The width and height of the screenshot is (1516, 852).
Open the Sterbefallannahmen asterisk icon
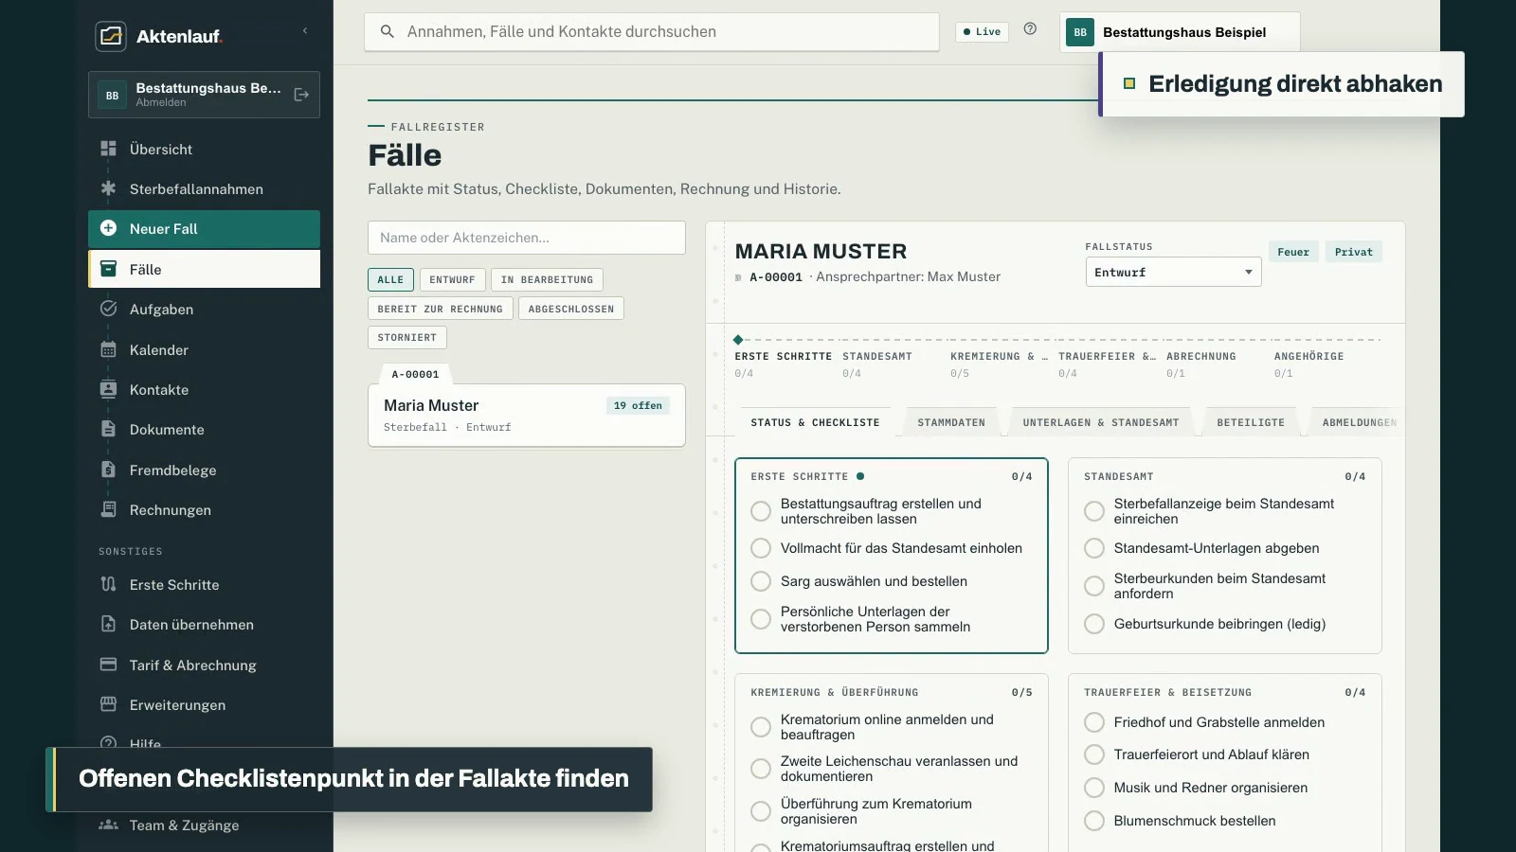click(x=109, y=188)
